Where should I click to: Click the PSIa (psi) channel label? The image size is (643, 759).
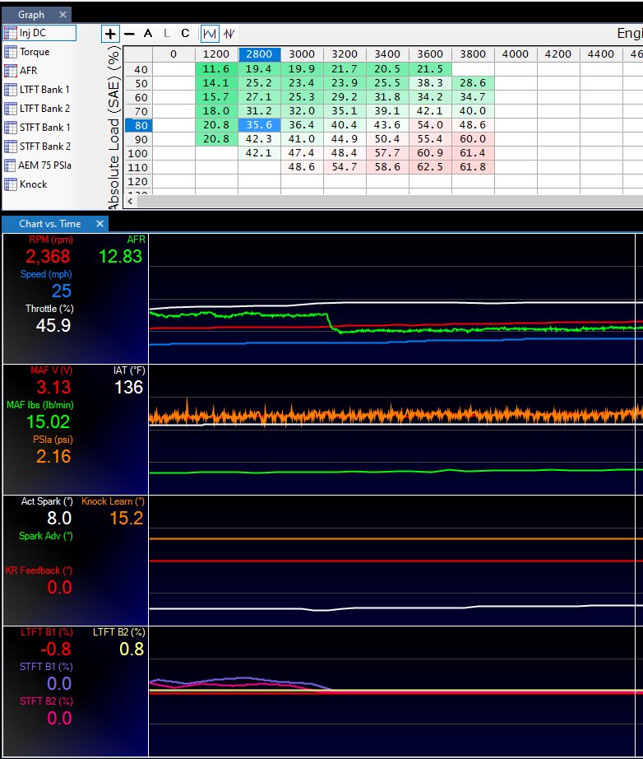point(53,440)
